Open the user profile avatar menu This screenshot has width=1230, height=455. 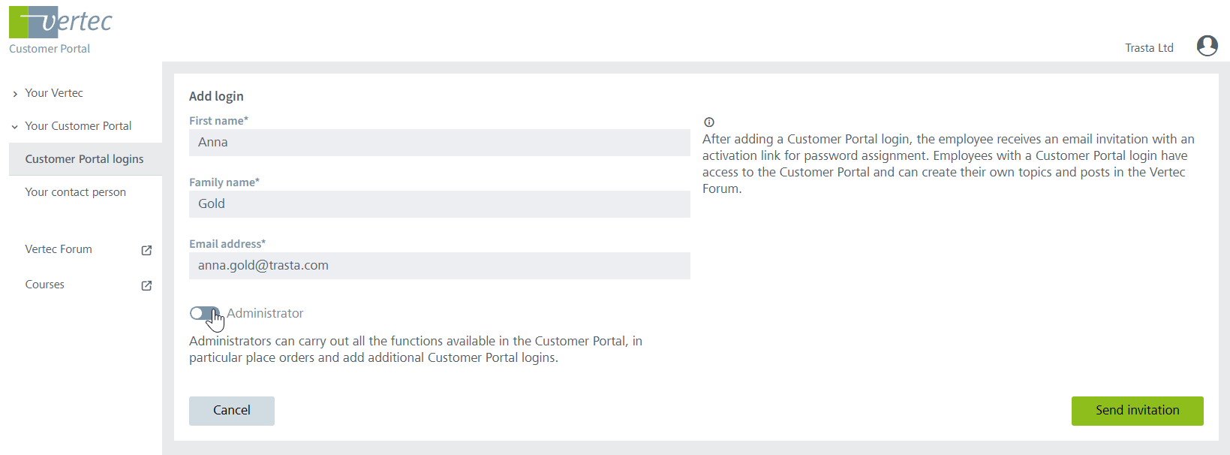click(1207, 46)
